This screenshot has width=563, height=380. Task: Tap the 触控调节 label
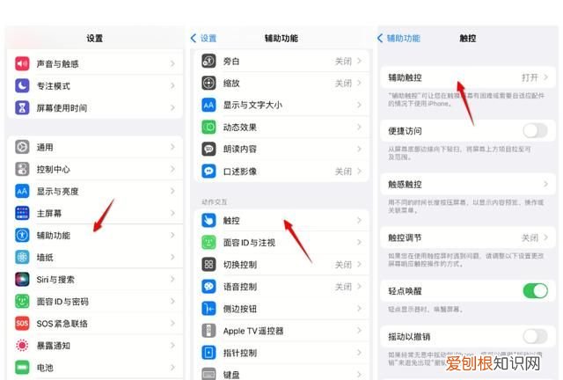coord(405,237)
